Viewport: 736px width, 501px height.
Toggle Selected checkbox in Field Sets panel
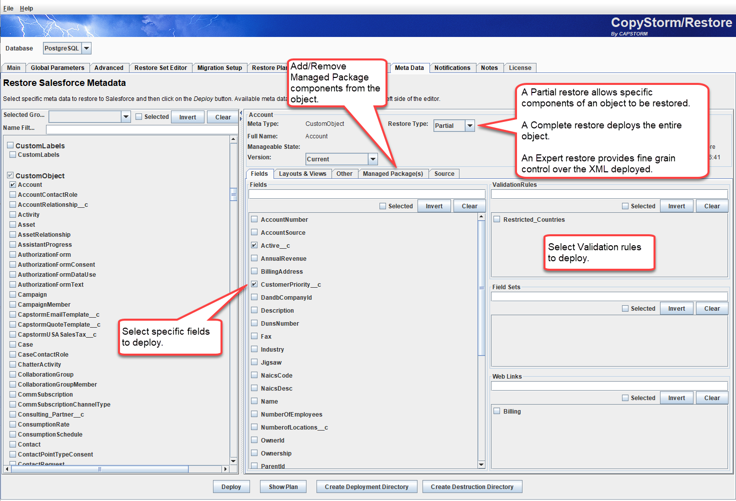tap(625, 308)
